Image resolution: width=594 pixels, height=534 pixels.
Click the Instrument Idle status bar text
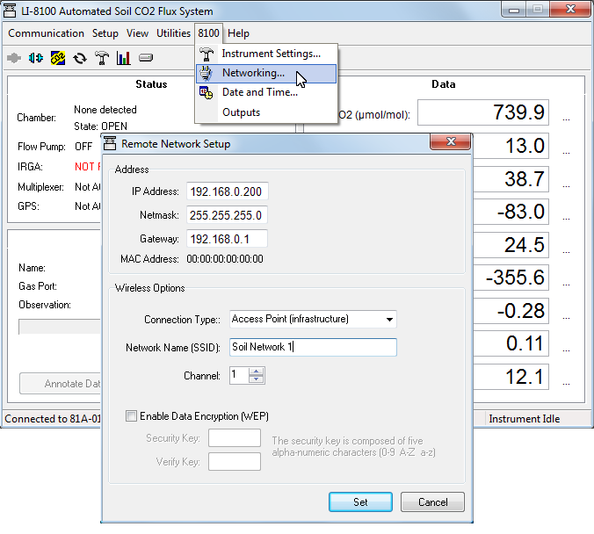click(x=524, y=419)
